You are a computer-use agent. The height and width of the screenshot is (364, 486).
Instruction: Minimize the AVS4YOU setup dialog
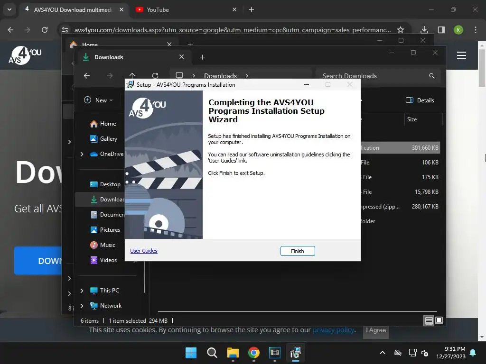pyautogui.click(x=307, y=84)
